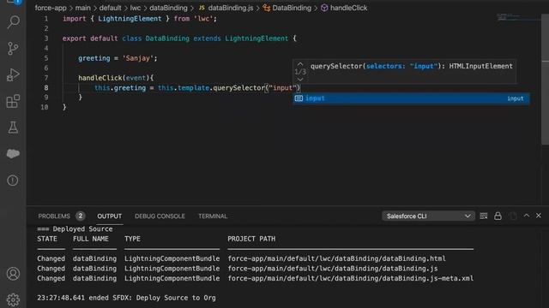
Task: Select the Salesforce CLI output channel dropdown
Action: click(x=428, y=216)
